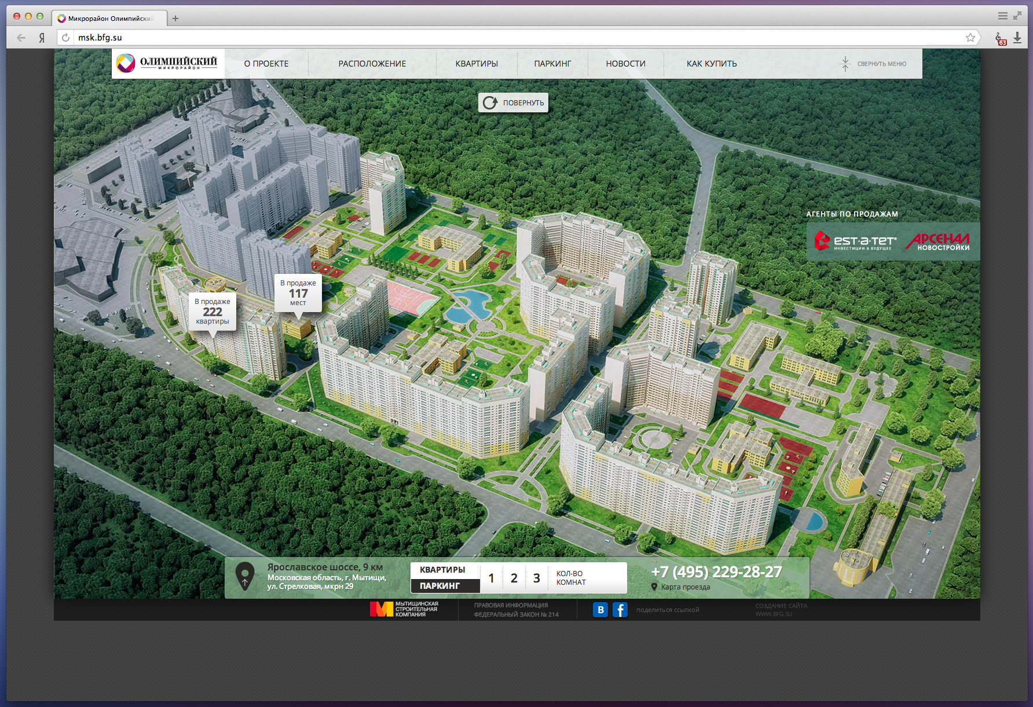
Task: Go to the 'Паркинг' navigation section
Action: (552, 64)
